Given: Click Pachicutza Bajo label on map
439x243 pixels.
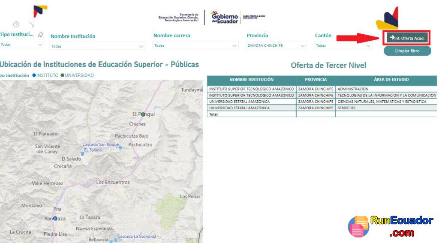Looking at the screenshot, I should (x=132, y=136).
